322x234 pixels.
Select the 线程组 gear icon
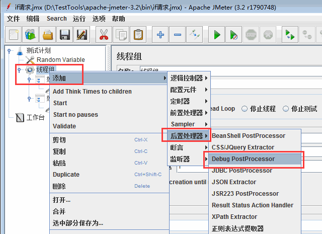(30, 69)
